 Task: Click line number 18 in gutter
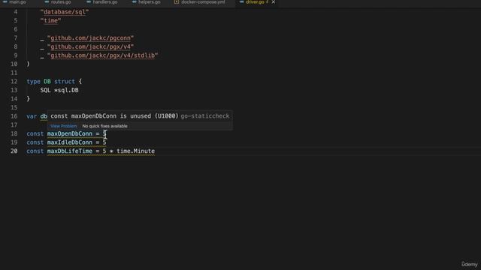pyautogui.click(x=14, y=133)
